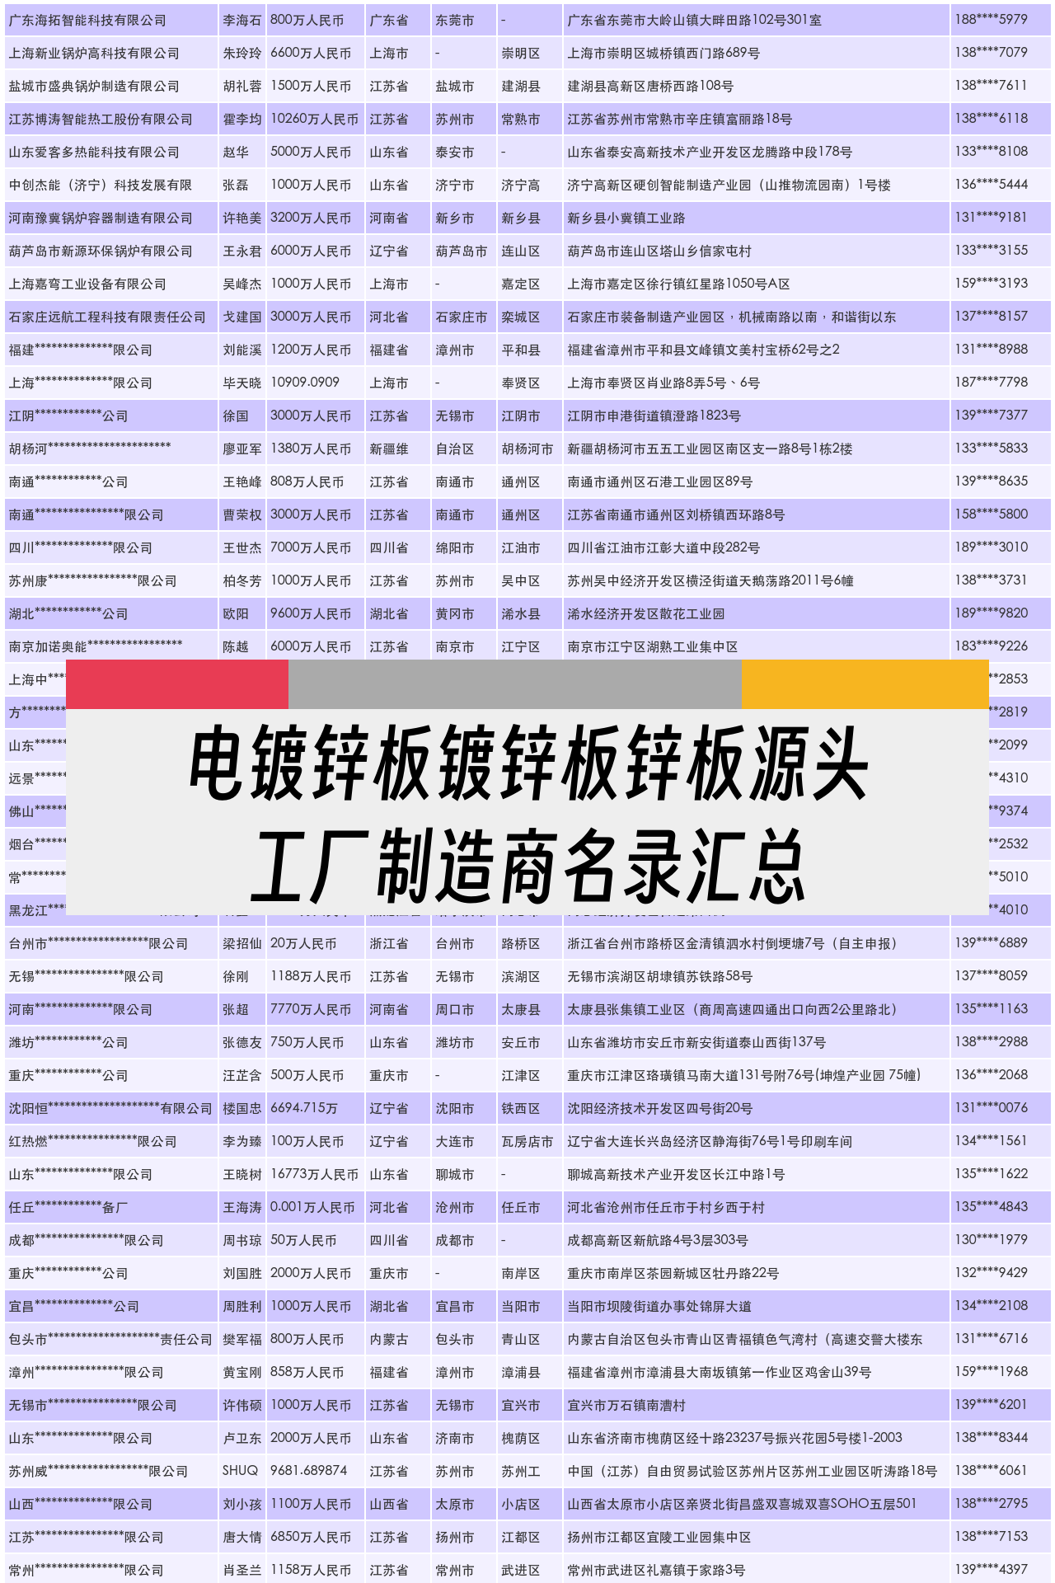Click contact name 梁招仙

(x=241, y=943)
